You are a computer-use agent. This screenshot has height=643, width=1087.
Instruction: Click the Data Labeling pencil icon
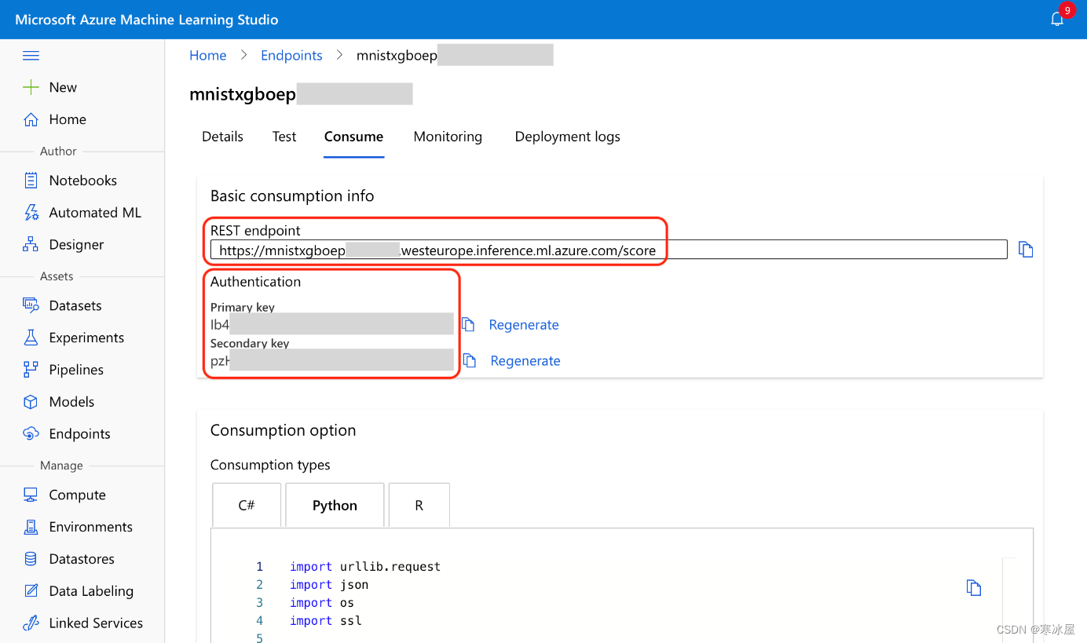(31, 591)
